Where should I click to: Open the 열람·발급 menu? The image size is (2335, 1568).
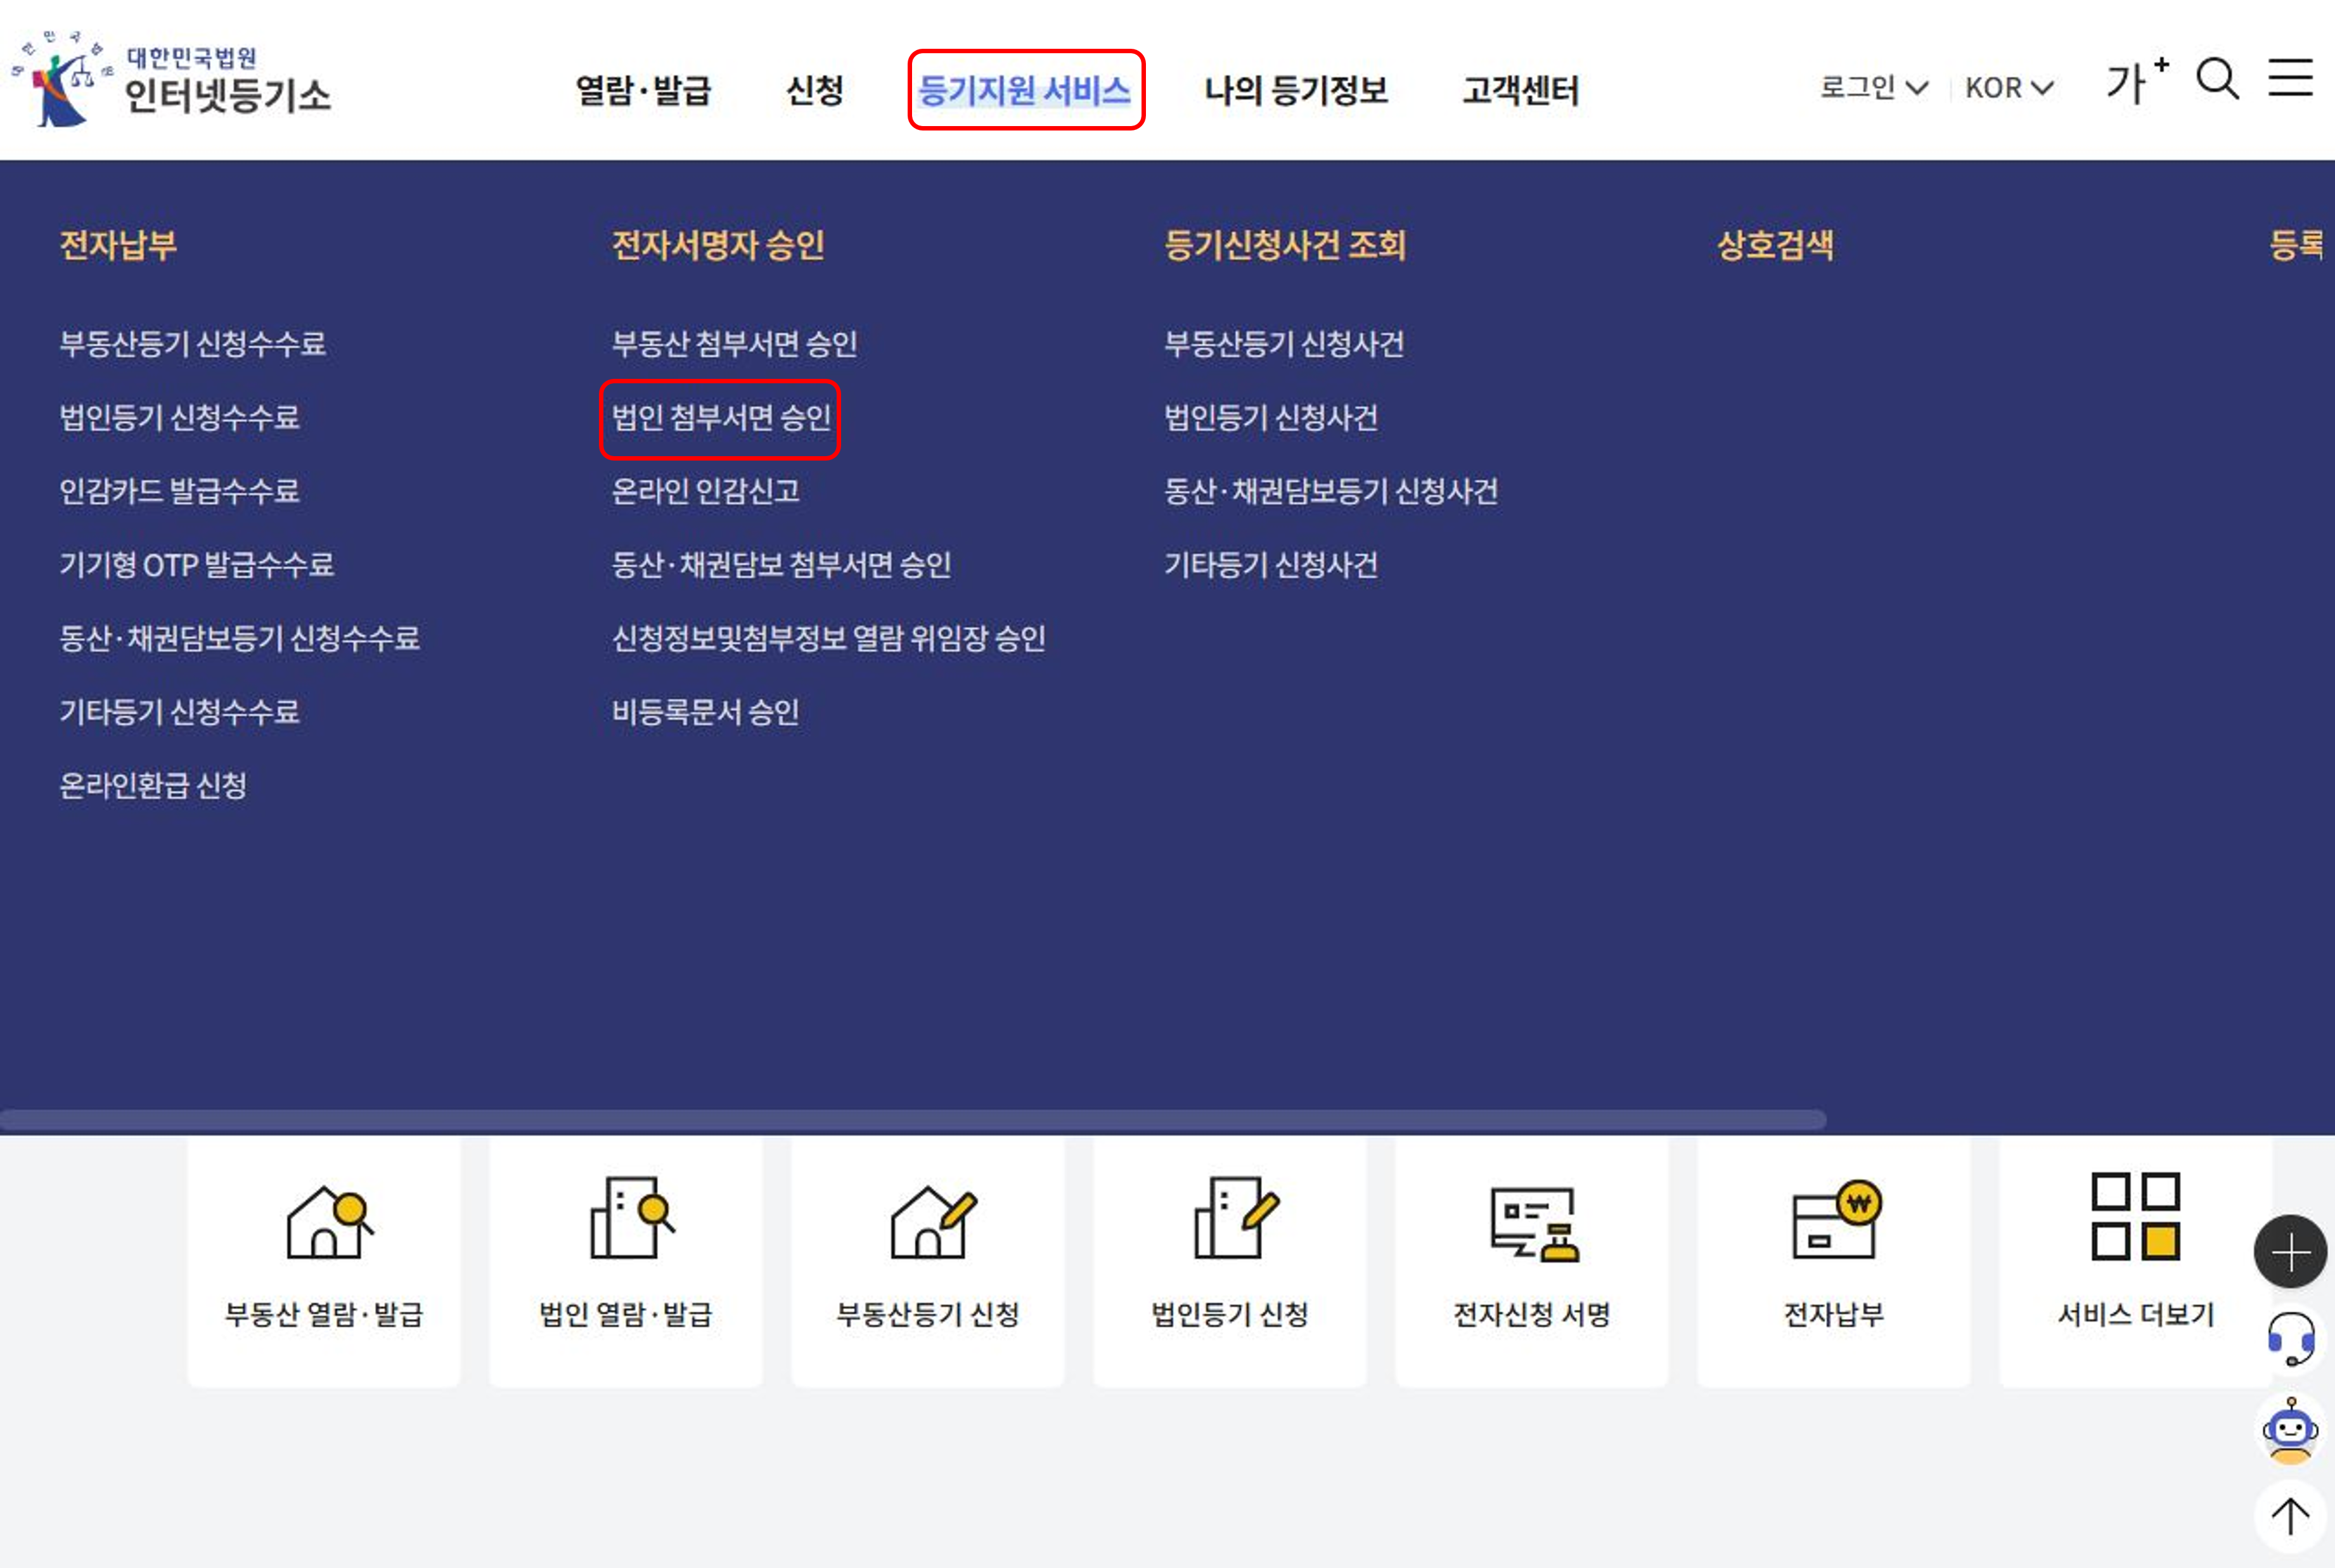click(x=642, y=91)
